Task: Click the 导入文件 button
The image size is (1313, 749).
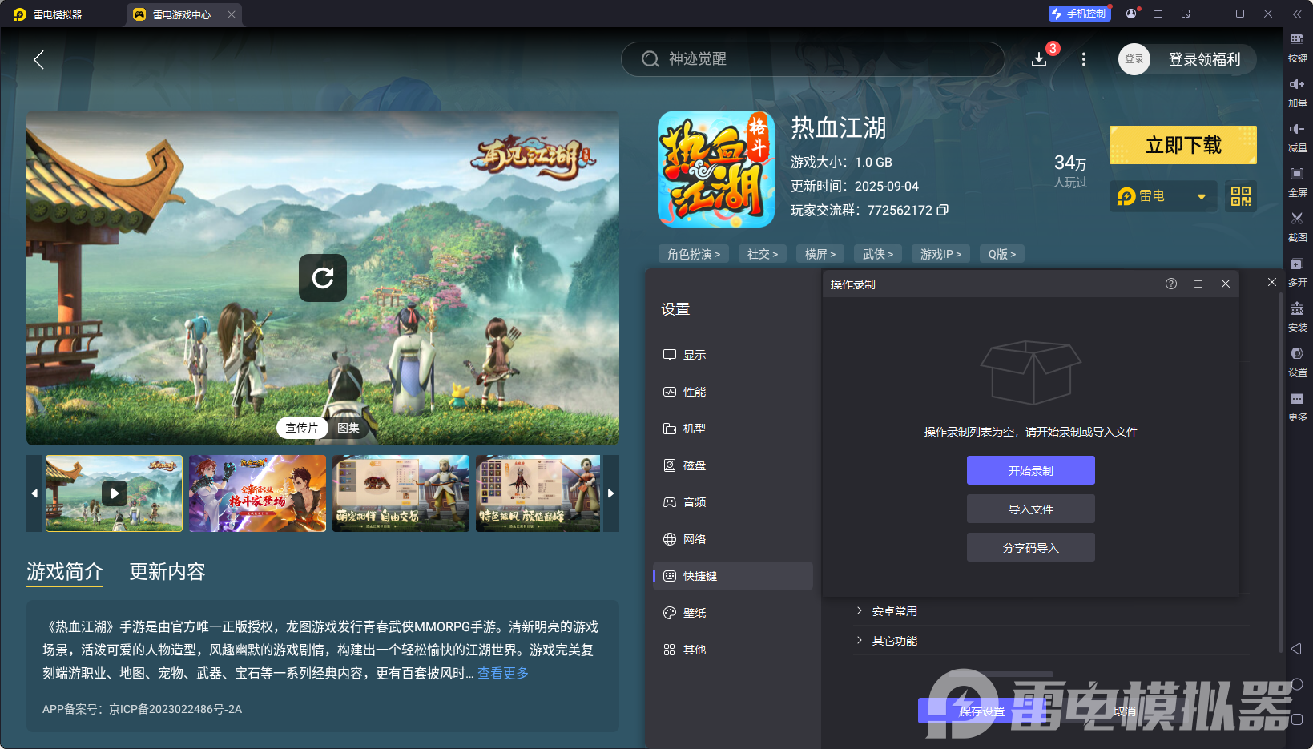Action: [x=1031, y=509]
